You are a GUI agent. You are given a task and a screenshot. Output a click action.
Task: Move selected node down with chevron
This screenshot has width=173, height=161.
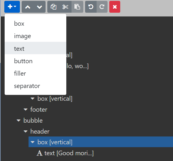pyautogui.click(x=40, y=7)
